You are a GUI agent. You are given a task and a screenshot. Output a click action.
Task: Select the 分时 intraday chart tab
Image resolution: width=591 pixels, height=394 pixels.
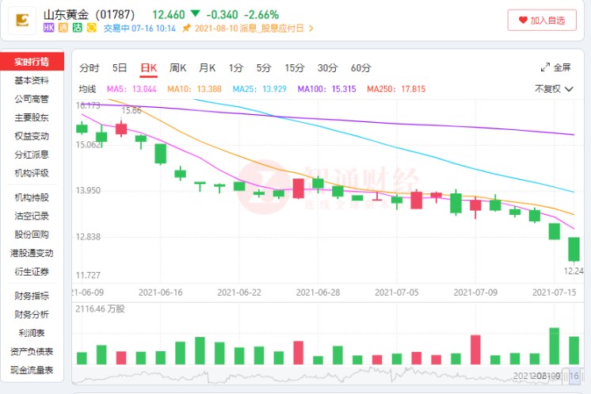coord(90,67)
